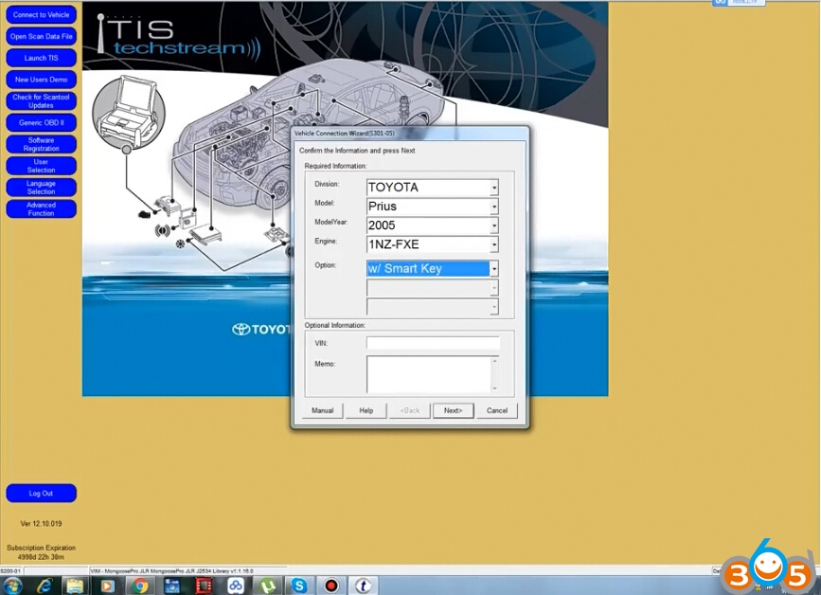Proceed with the Next> button
Screen dimensions: 821x595
[x=454, y=410]
